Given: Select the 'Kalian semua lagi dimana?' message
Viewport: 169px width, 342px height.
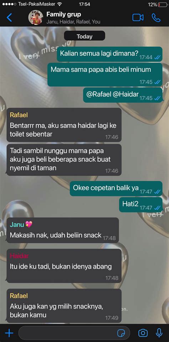Looking at the screenshot, I should pos(110,54).
